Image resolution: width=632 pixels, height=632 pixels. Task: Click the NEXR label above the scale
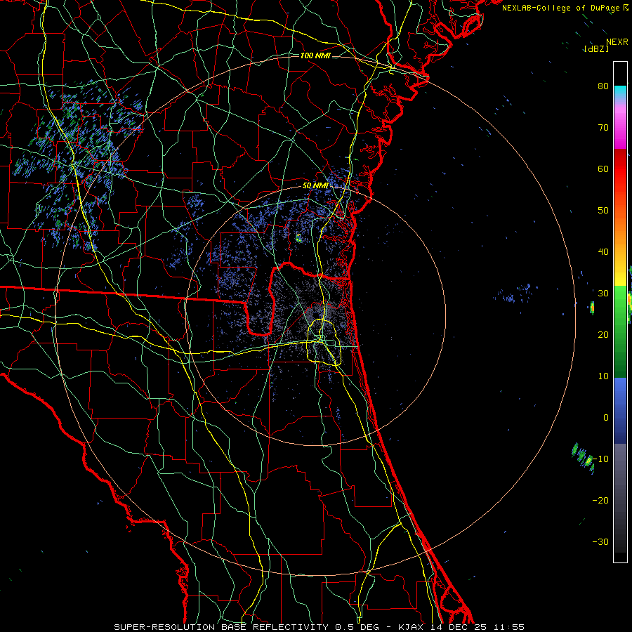point(617,42)
